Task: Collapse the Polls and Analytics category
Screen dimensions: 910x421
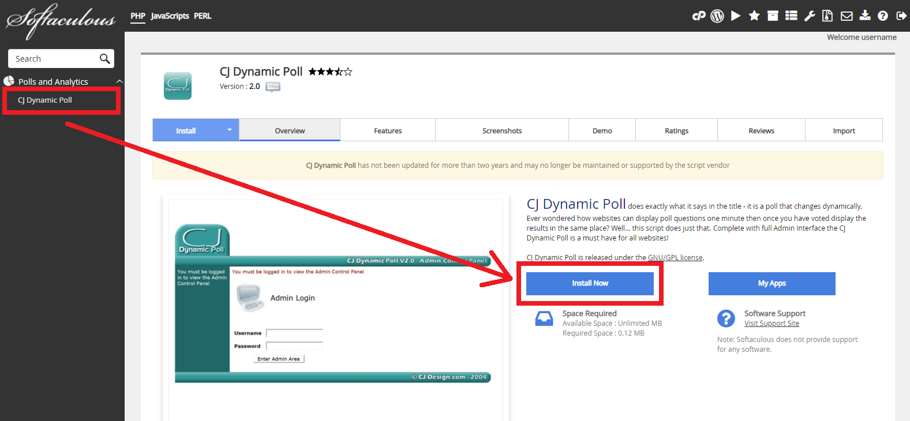Action: pyautogui.click(x=119, y=82)
